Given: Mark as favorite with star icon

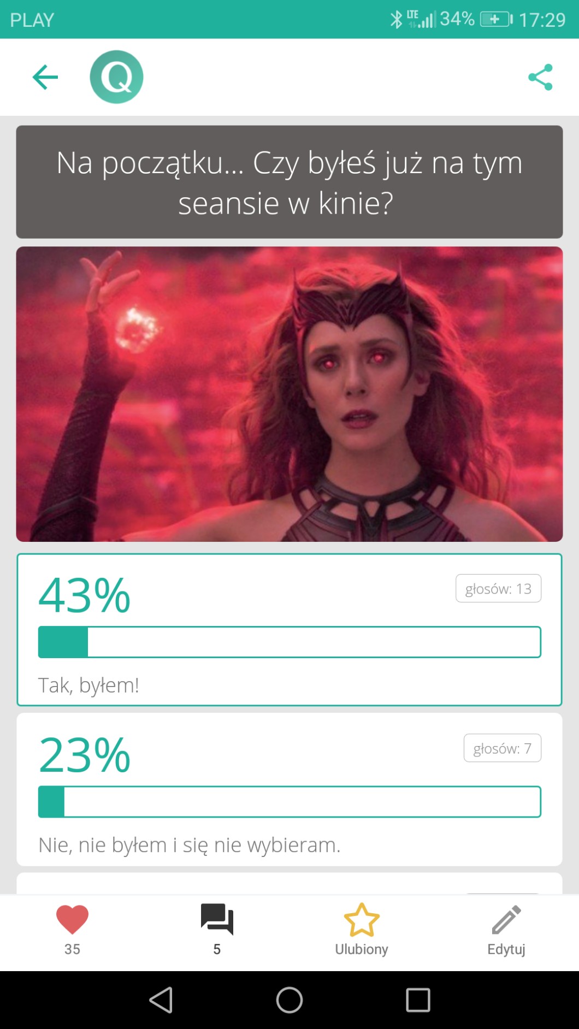Looking at the screenshot, I should point(362,920).
